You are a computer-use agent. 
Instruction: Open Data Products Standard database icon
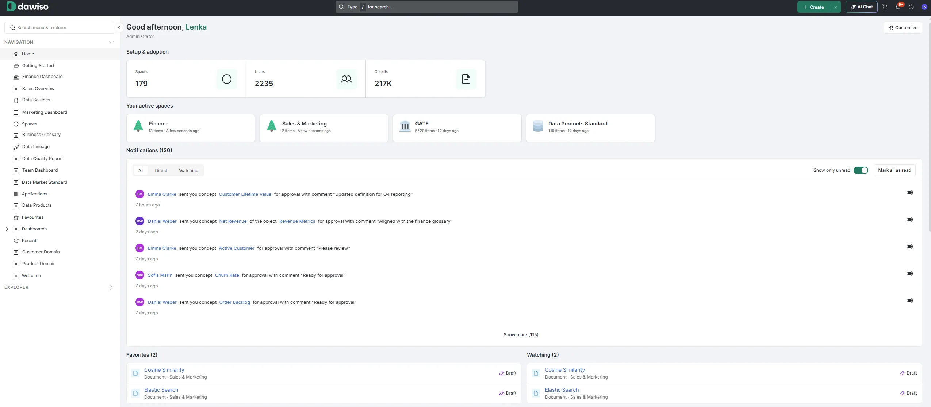(538, 127)
